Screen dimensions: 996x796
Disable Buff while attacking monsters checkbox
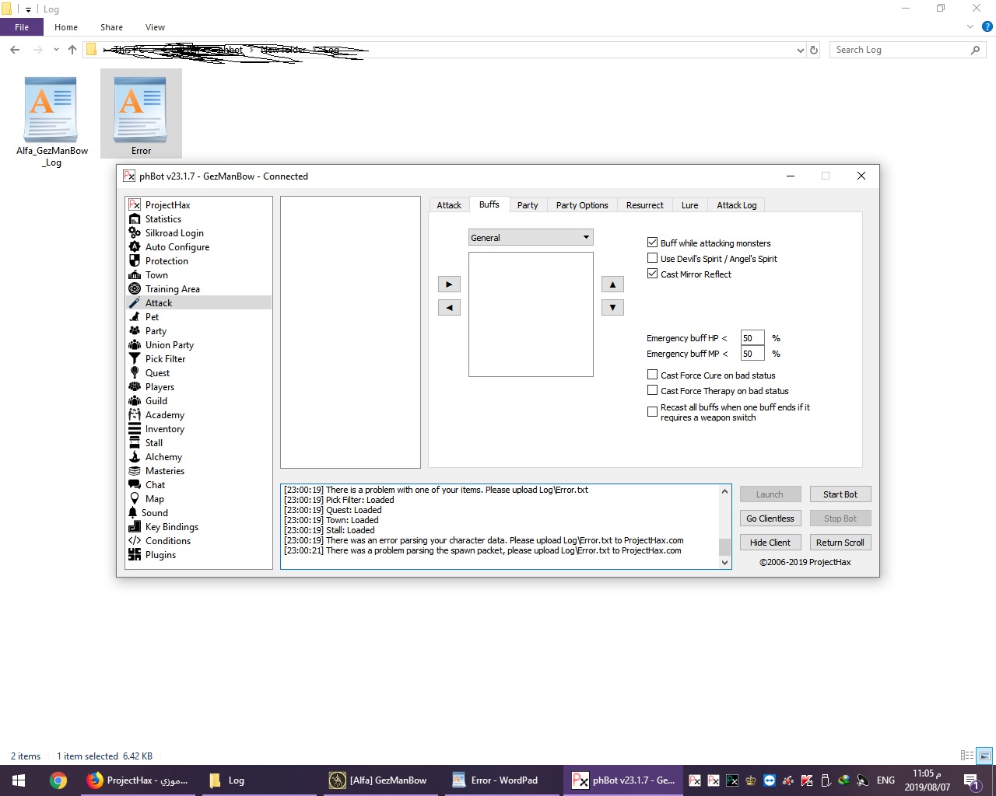click(653, 243)
